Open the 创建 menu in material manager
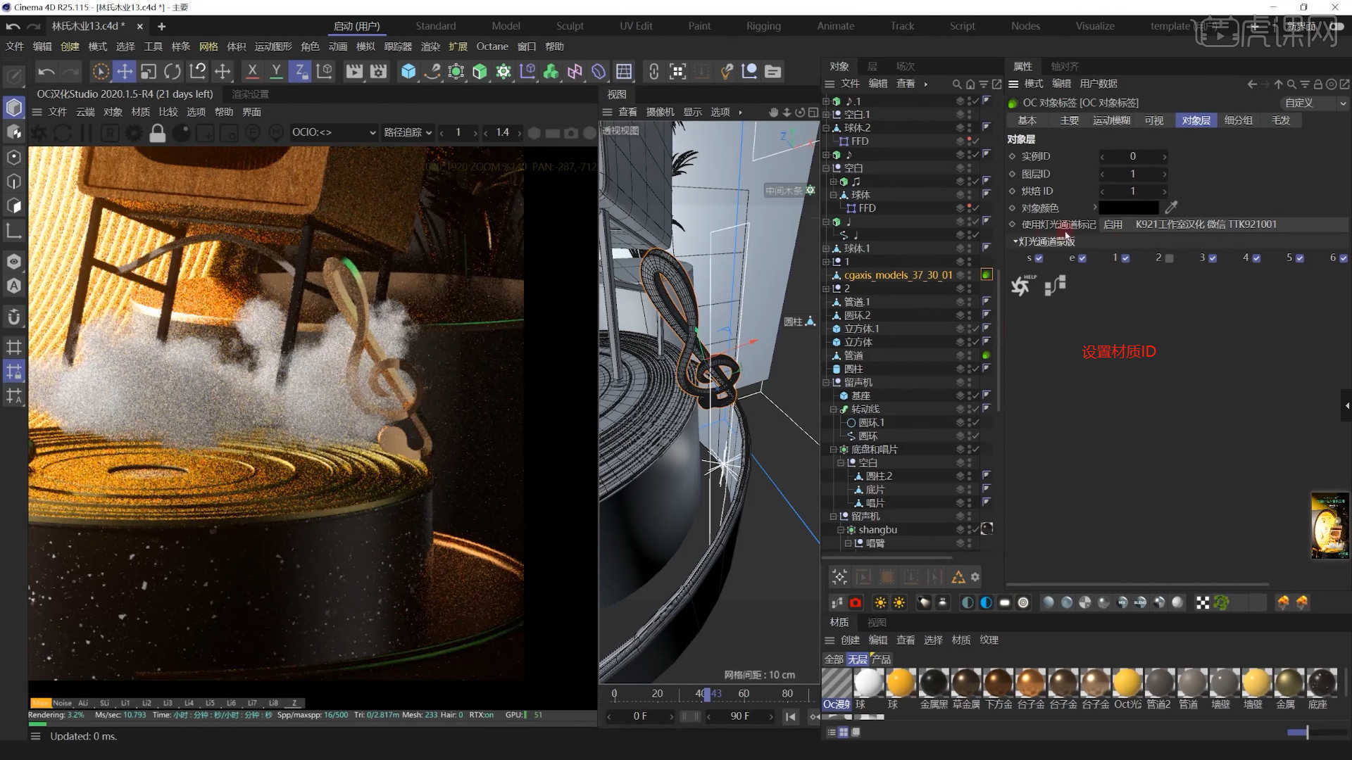 [x=850, y=640]
